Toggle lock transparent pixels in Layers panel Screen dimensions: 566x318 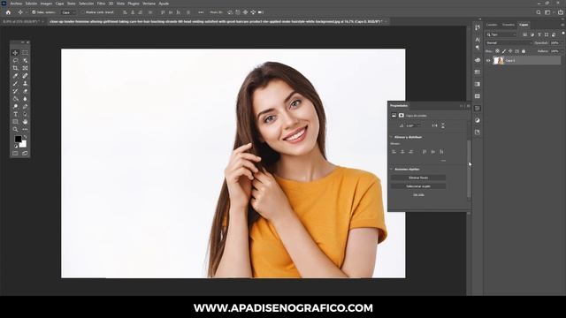(497, 51)
